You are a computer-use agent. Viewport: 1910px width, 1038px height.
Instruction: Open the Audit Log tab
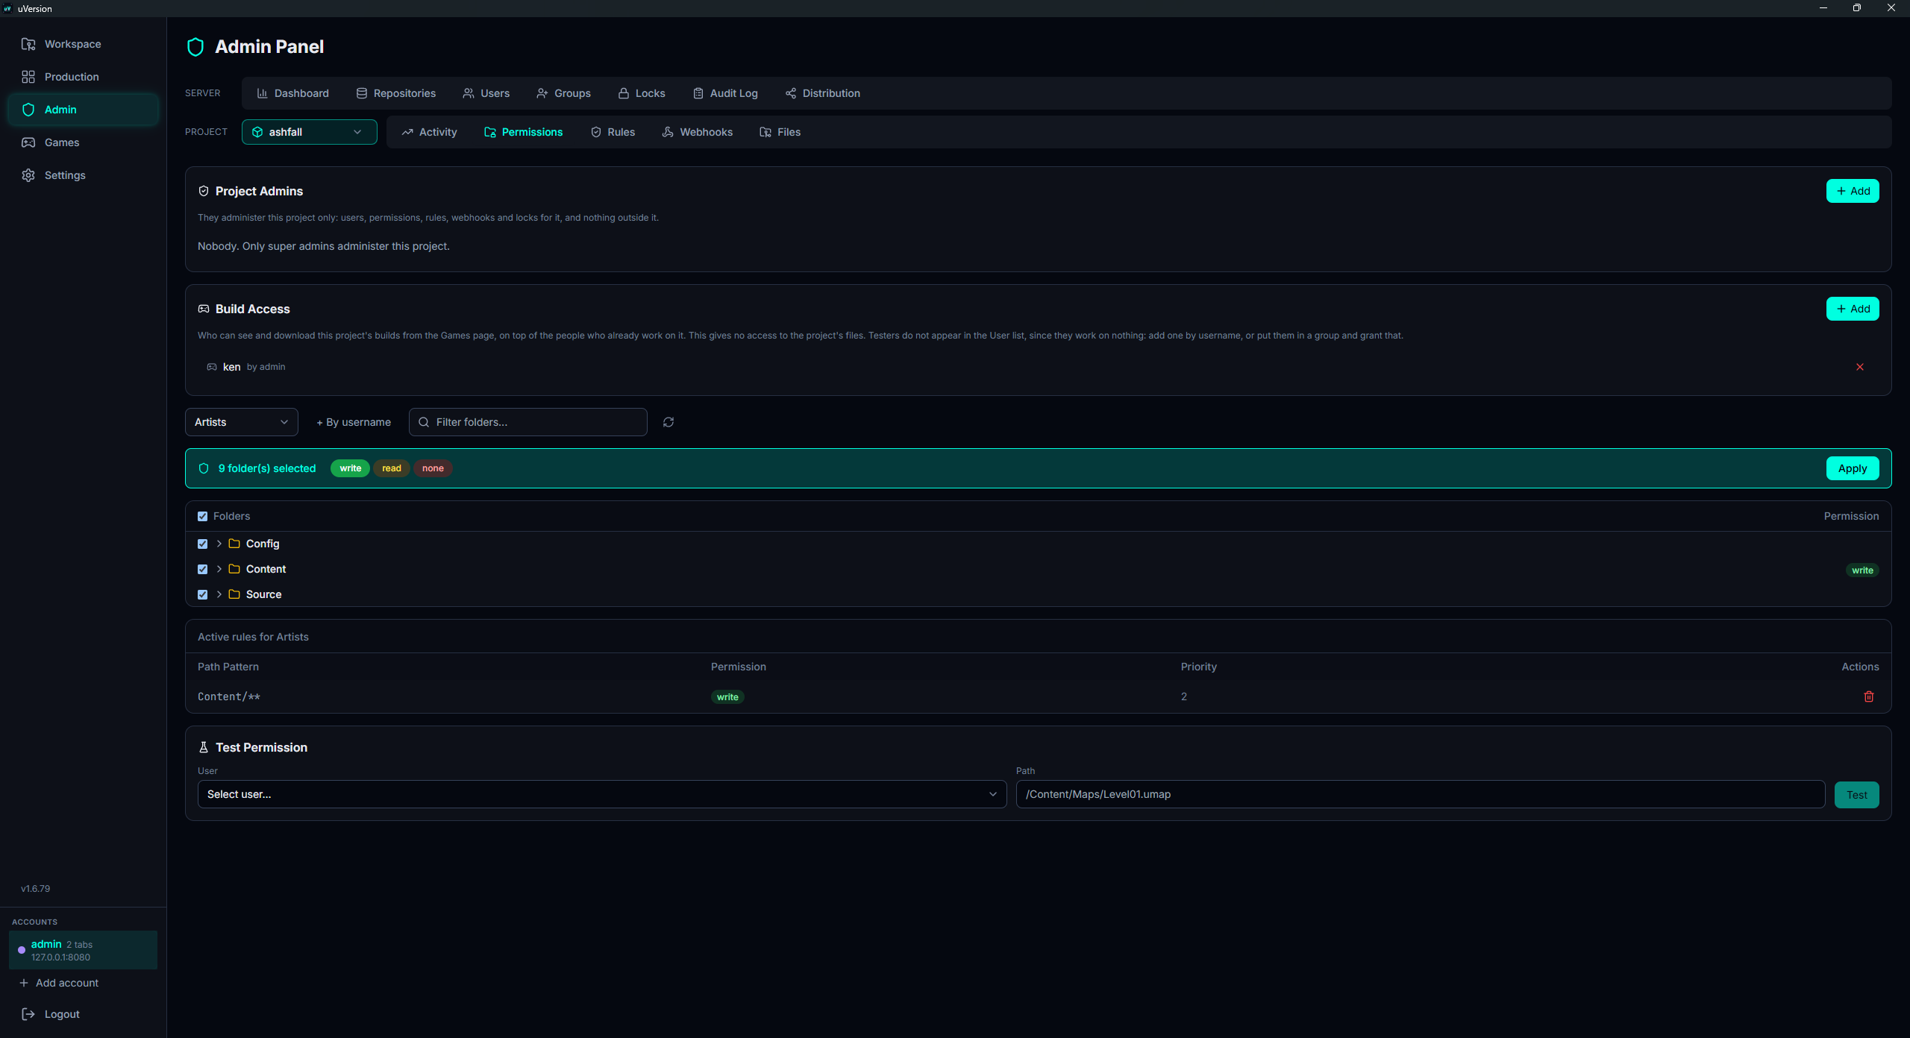(x=725, y=93)
